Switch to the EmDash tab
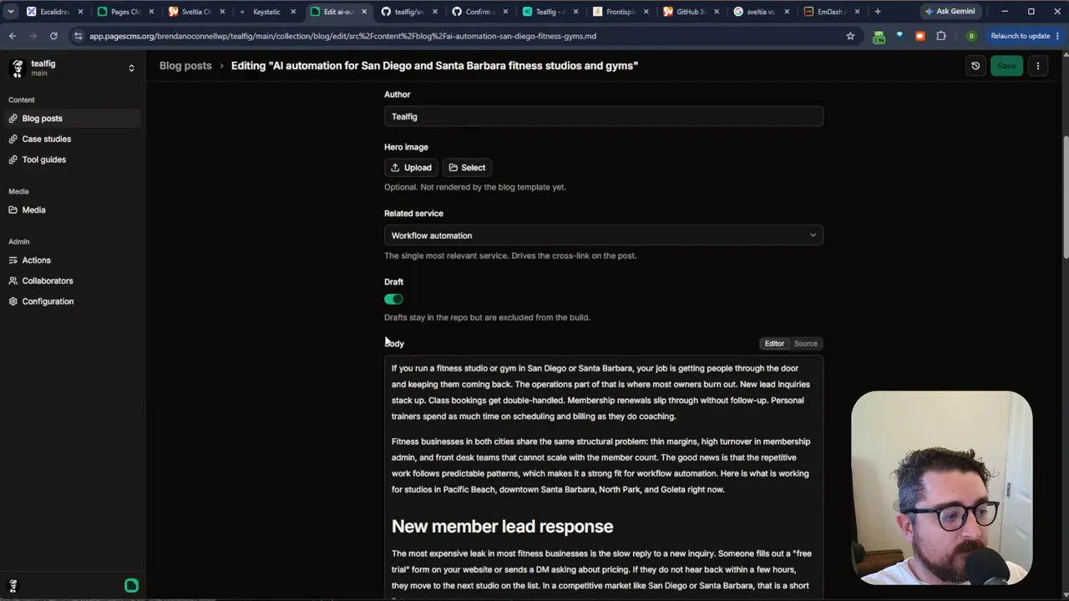The width and height of the screenshot is (1069, 601). 831,12
